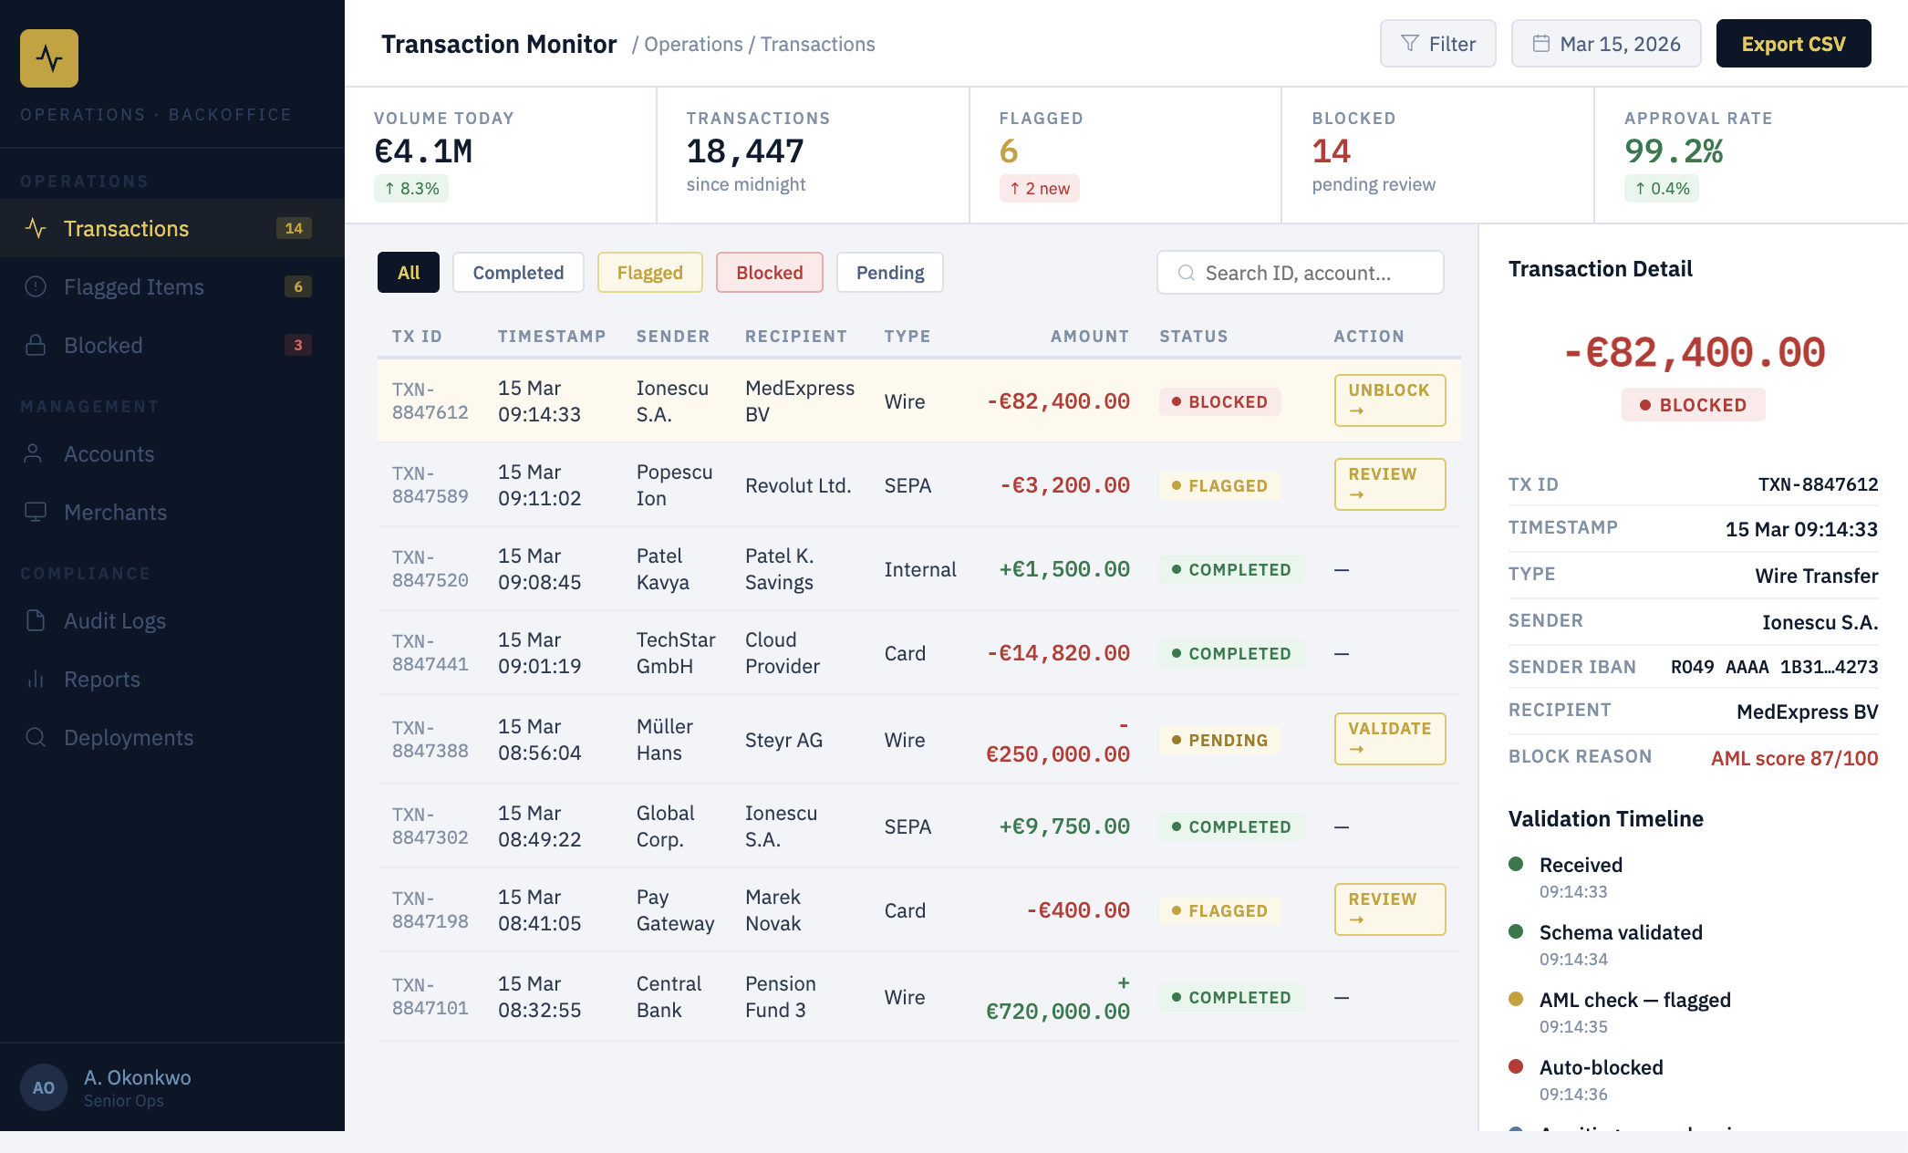Click the Blocked lock icon in sidebar
The image size is (1908, 1153).
[36, 345]
